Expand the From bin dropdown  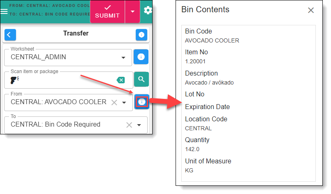coord(124,102)
